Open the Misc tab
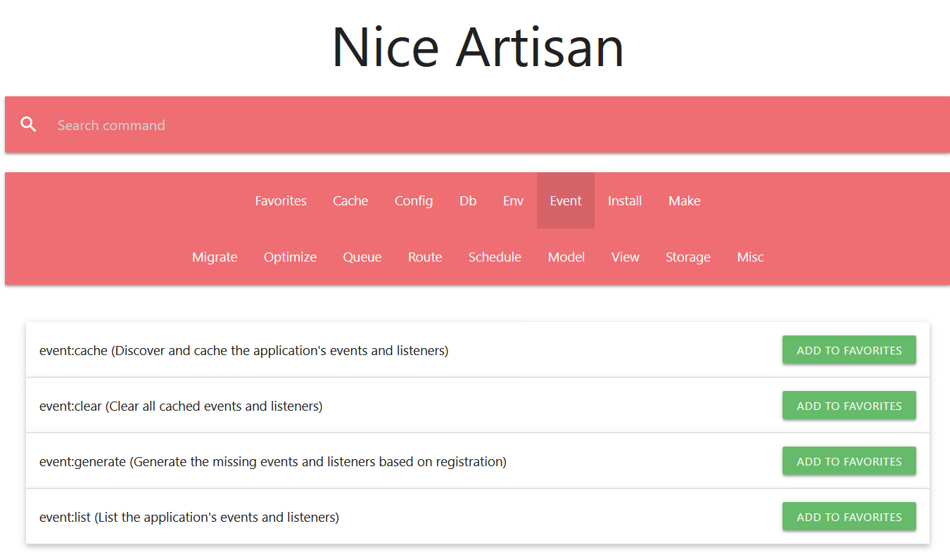 pyautogui.click(x=750, y=257)
